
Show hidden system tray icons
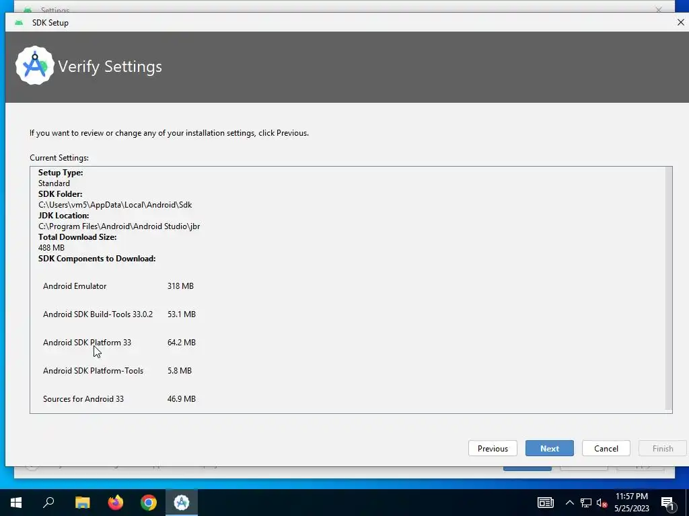569,503
